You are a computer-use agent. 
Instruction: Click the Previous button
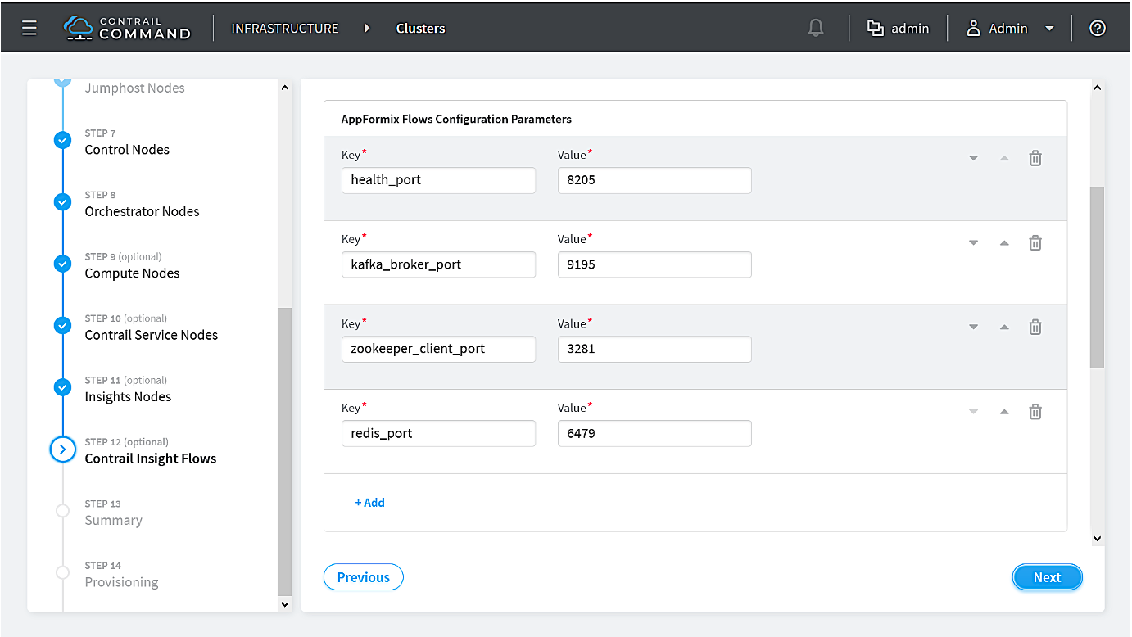pyautogui.click(x=363, y=577)
